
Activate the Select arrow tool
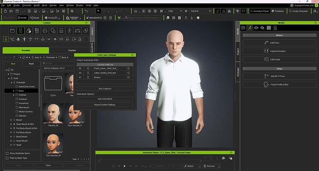(98, 11)
